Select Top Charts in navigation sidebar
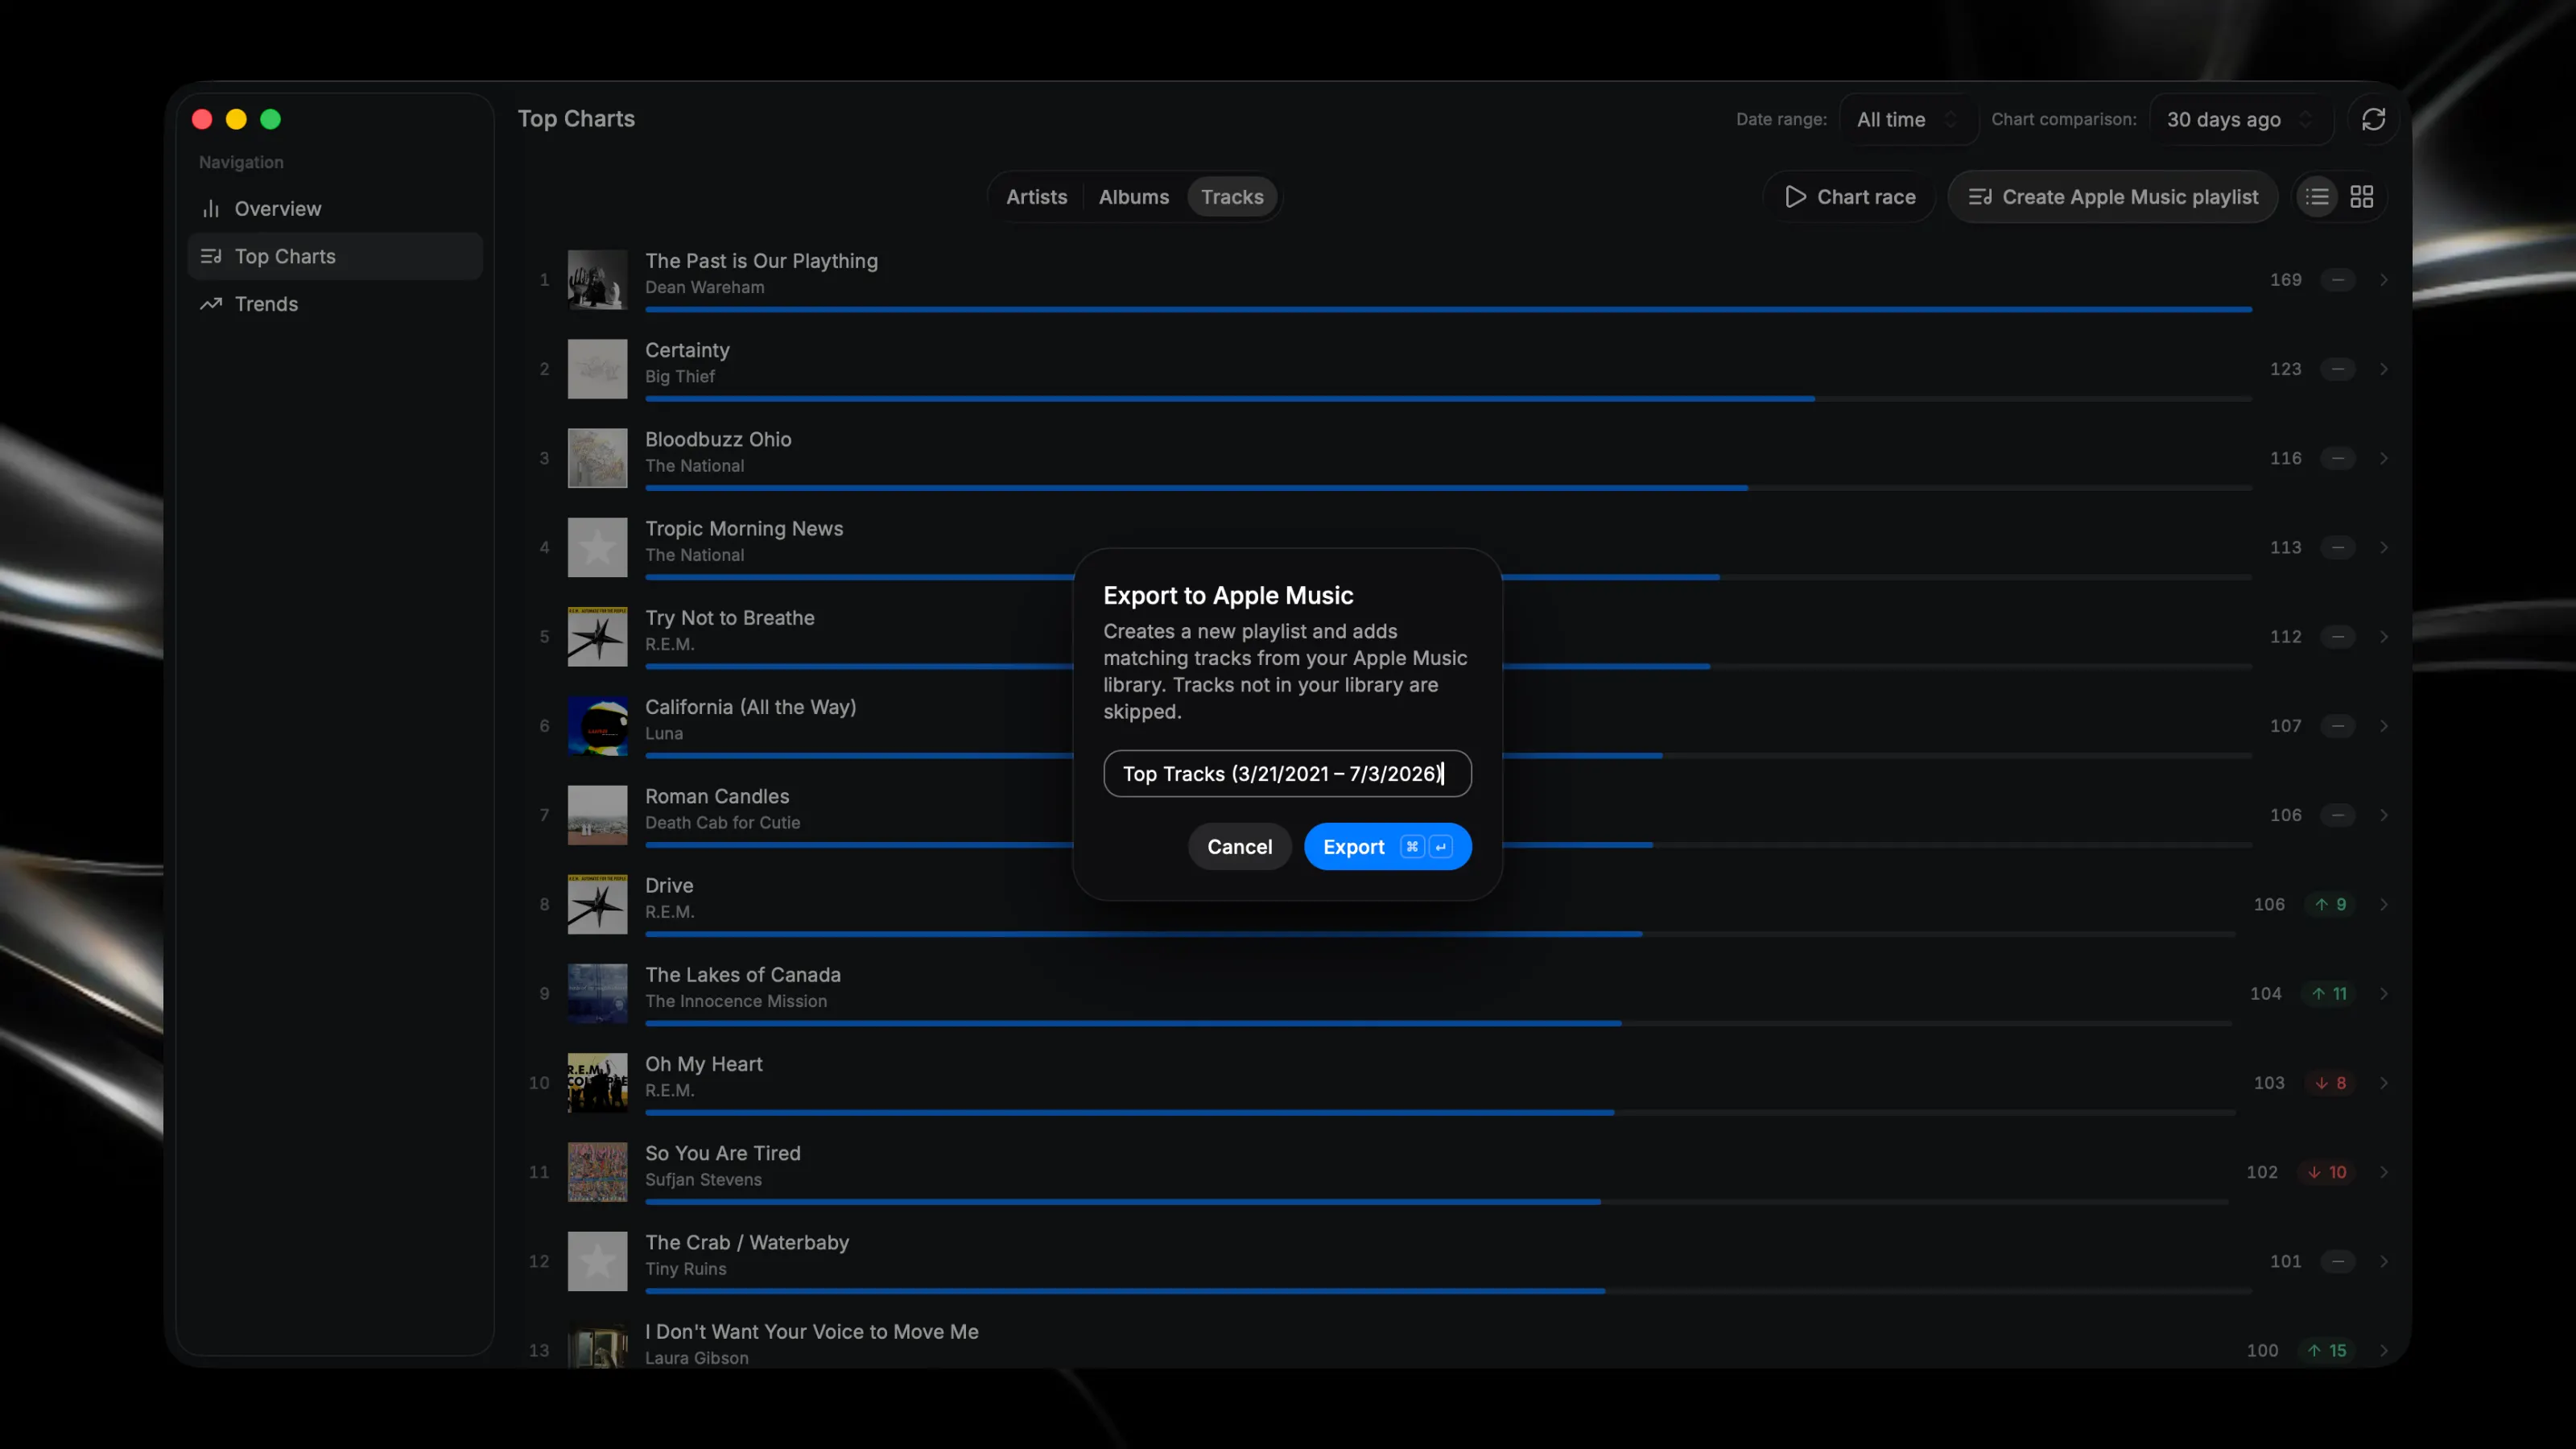 pyautogui.click(x=335, y=256)
